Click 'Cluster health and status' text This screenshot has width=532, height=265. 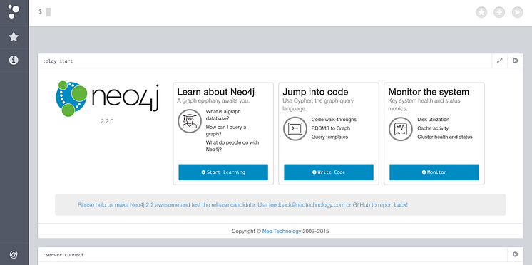pyautogui.click(x=445, y=137)
